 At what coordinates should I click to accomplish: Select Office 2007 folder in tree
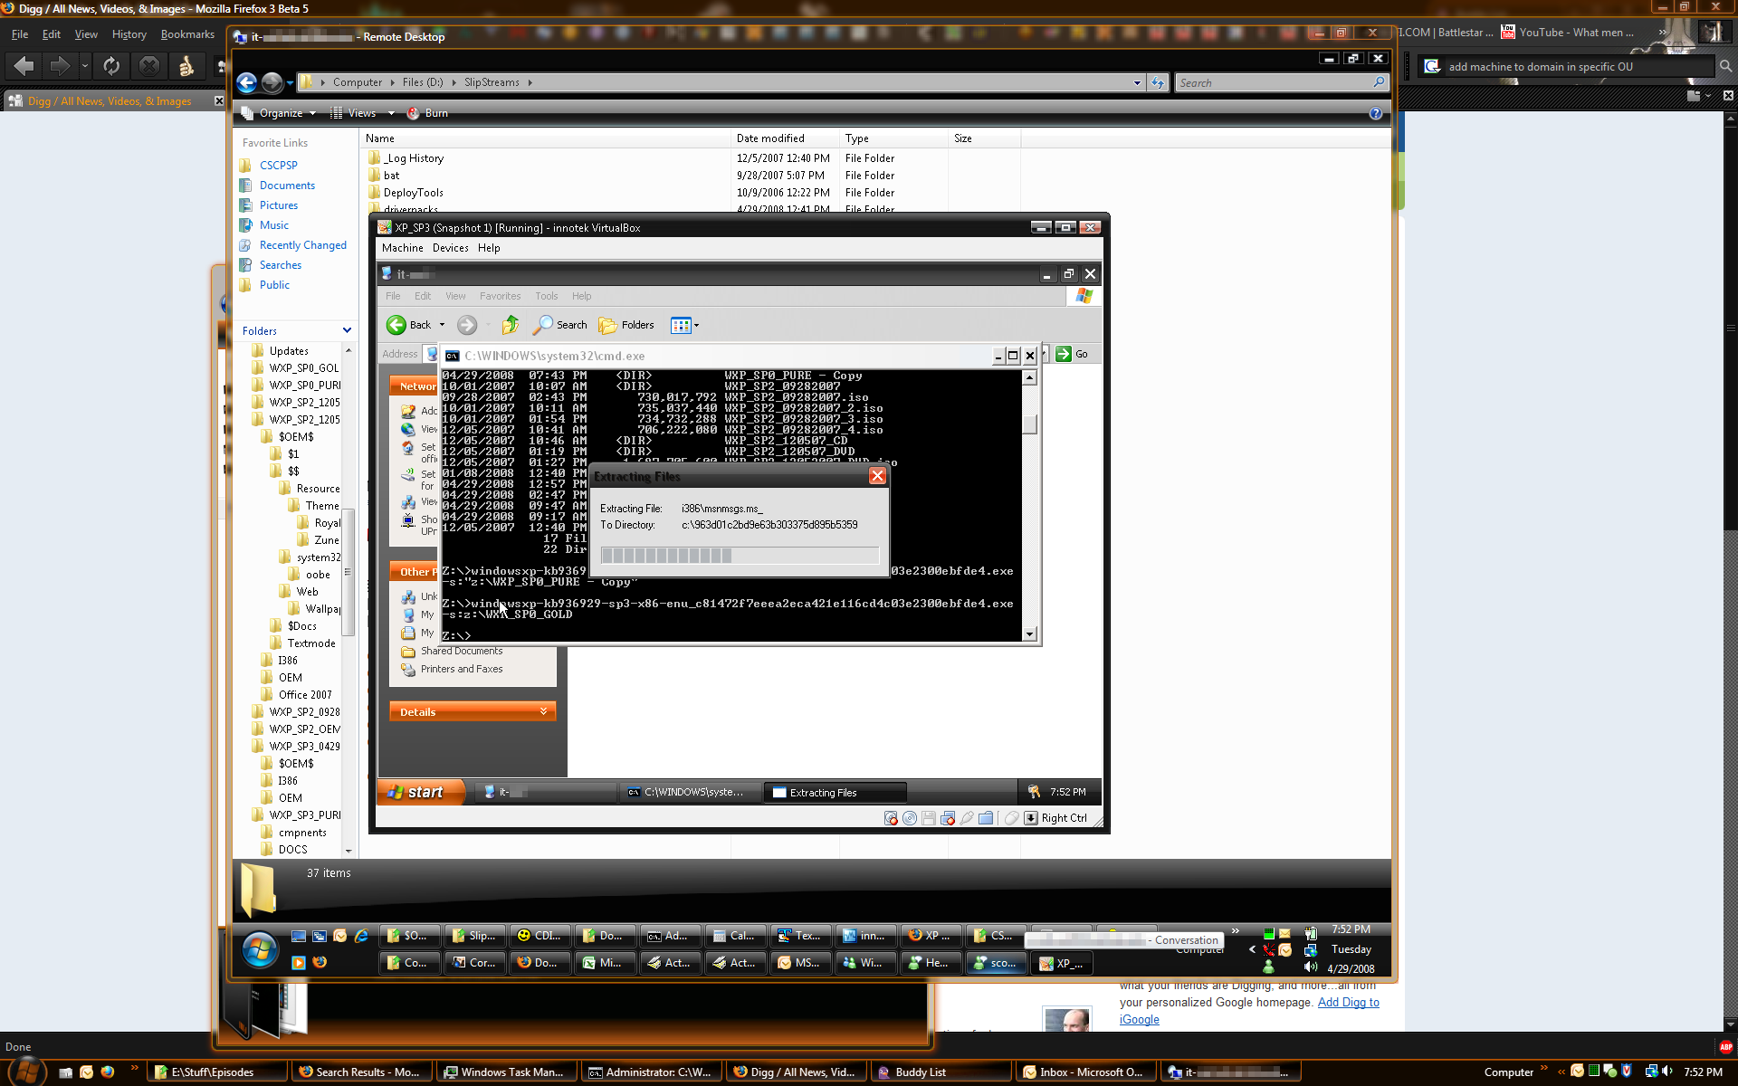304,695
